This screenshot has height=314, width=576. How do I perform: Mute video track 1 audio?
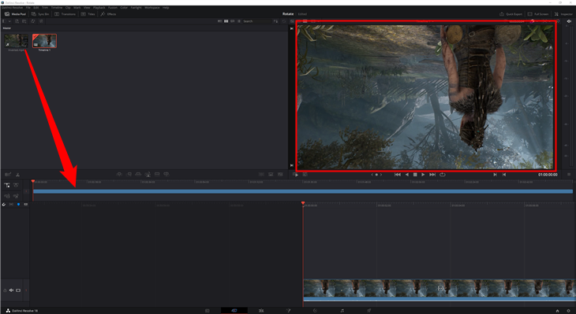[11, 290]
